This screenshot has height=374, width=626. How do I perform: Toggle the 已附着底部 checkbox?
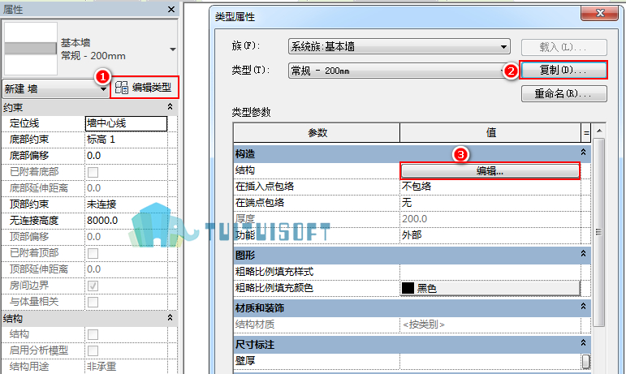coord(93,172)
